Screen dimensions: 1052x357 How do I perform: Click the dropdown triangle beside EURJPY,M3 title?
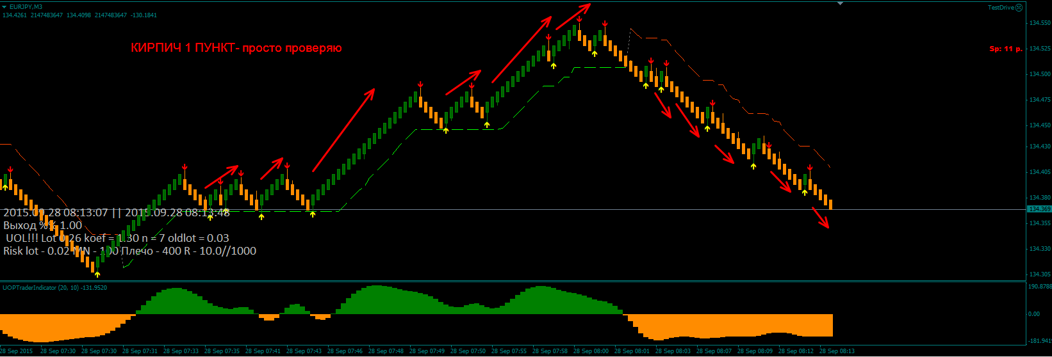pos(4,7)
